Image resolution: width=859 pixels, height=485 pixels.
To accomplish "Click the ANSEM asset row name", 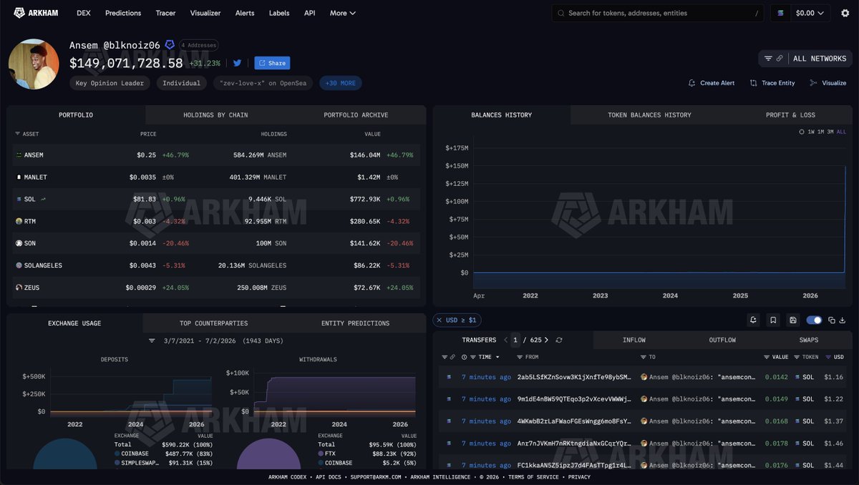I will [34, 155].
